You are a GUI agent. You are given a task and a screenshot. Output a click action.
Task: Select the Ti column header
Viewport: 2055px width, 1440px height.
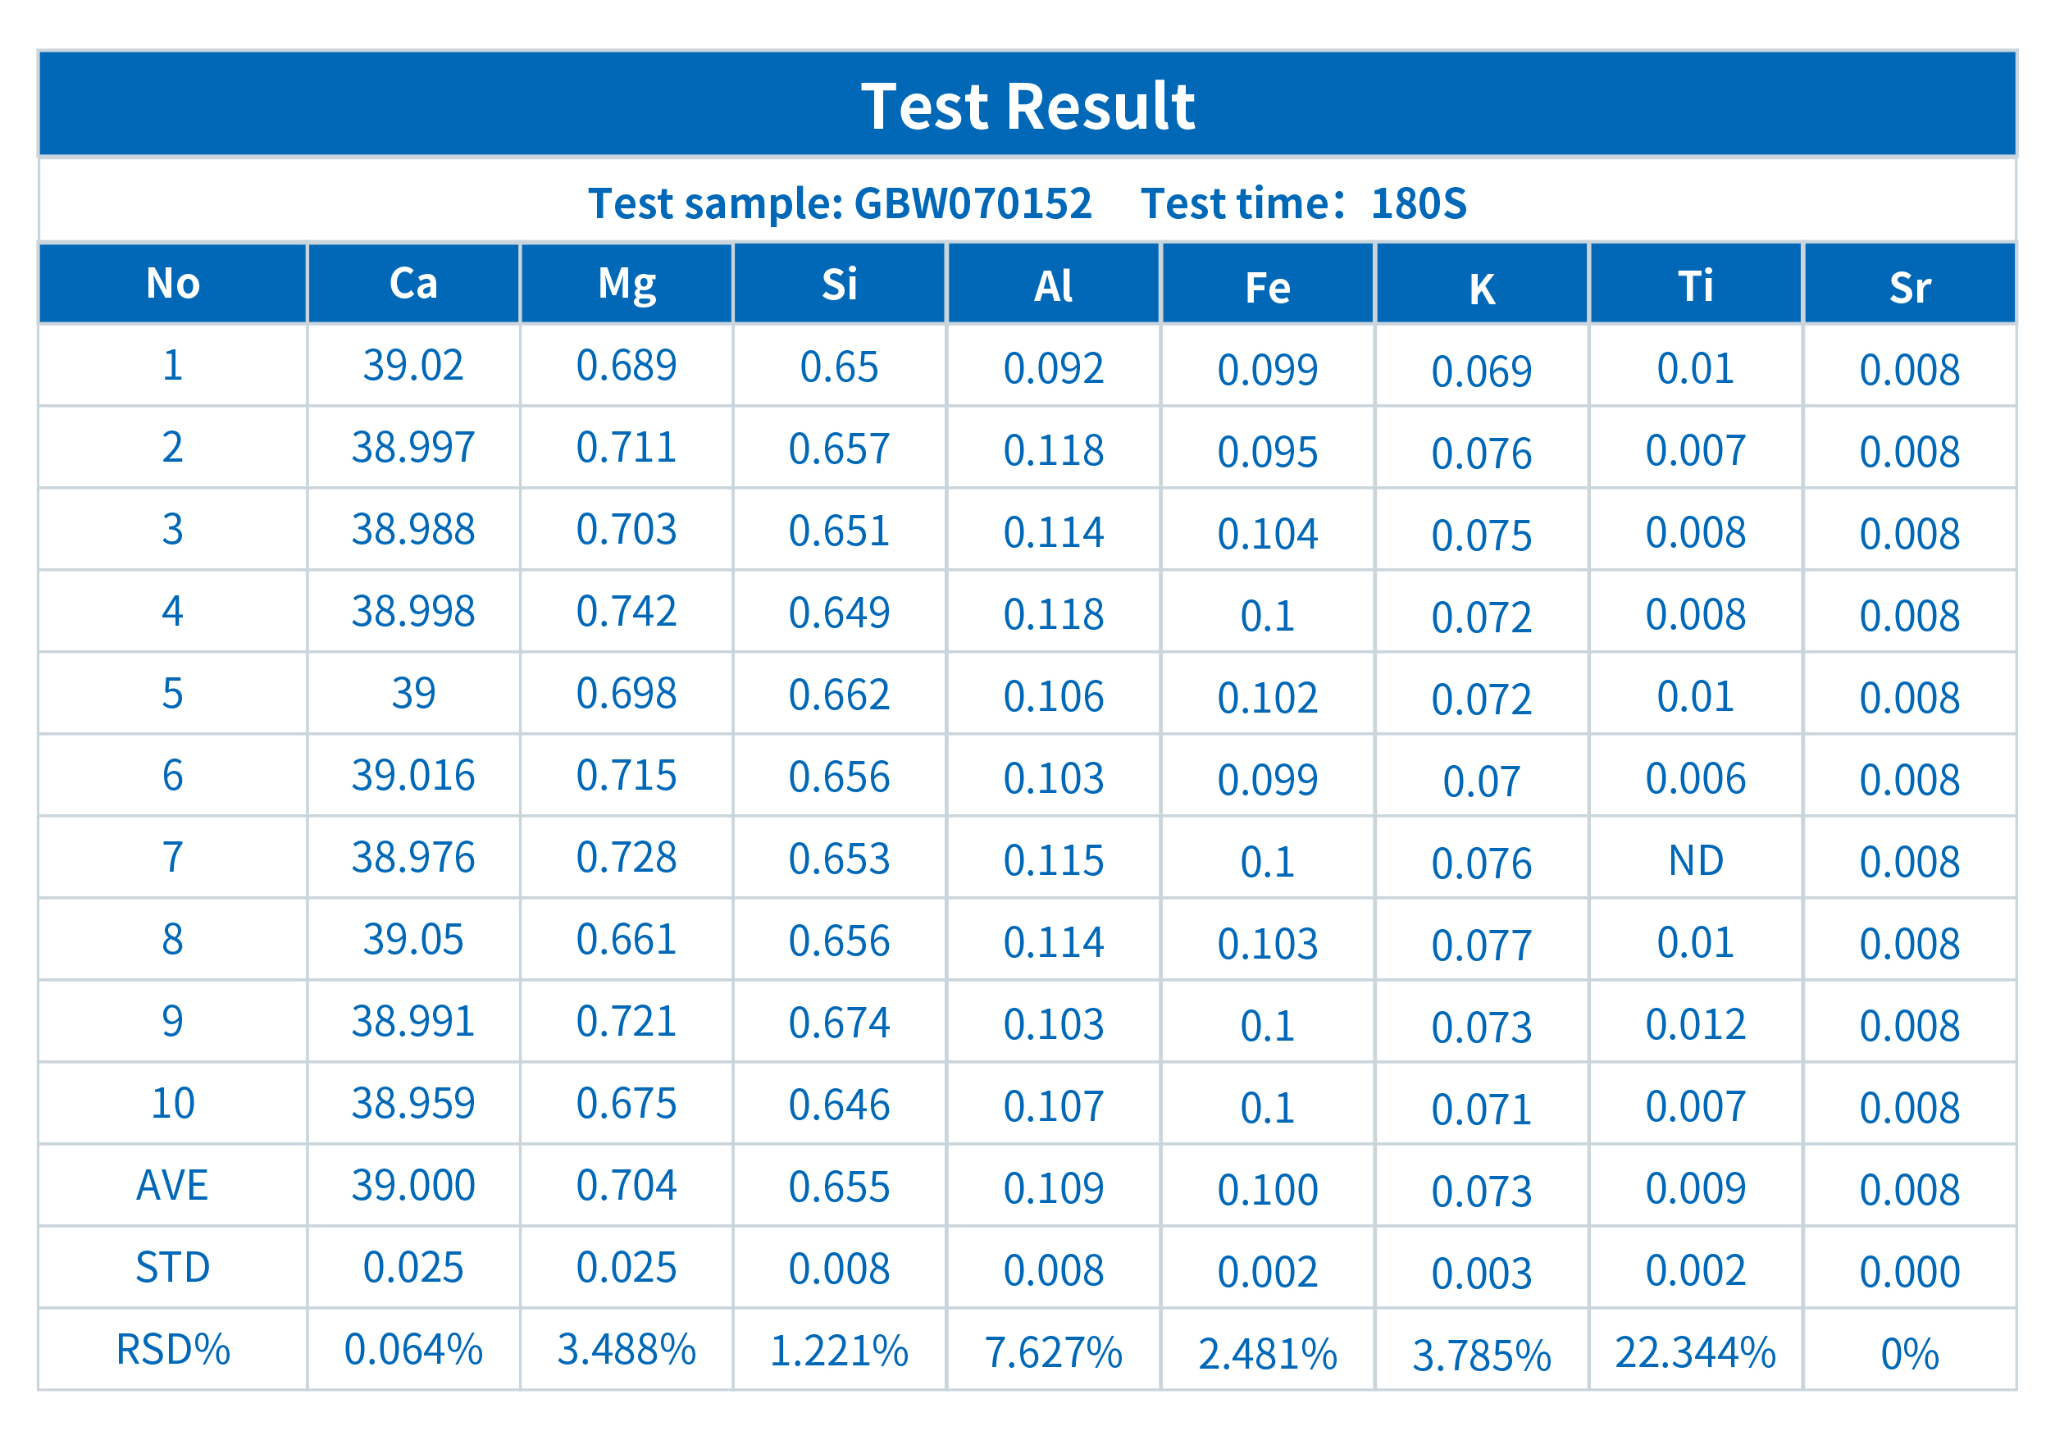click(x=1695, y=285)
